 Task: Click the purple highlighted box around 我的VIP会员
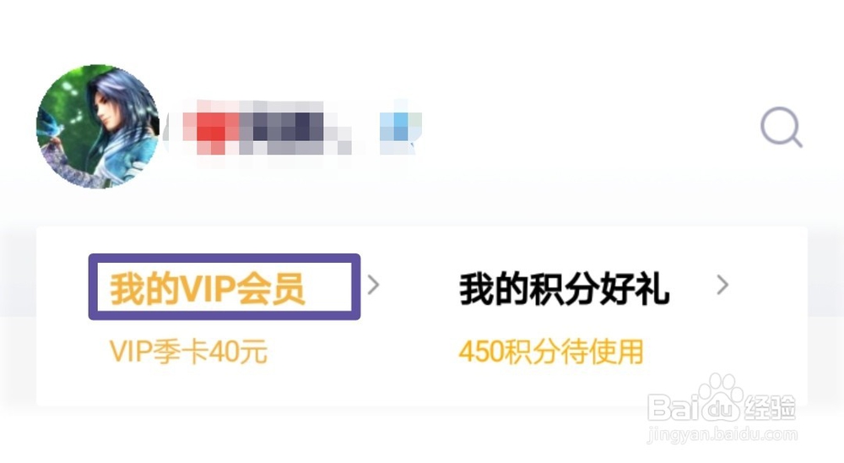coord(225,286)
